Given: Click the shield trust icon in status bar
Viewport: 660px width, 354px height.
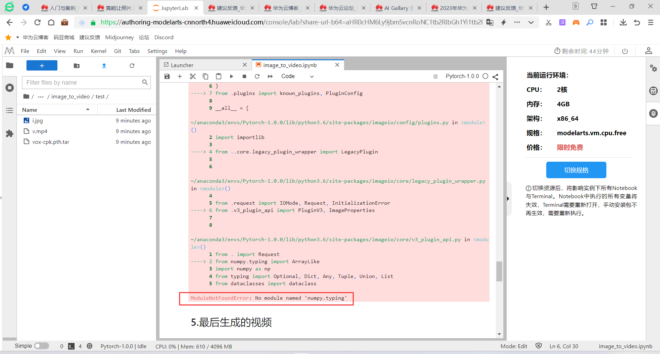Looking at the screenshot, I should [x=539, y=346].
